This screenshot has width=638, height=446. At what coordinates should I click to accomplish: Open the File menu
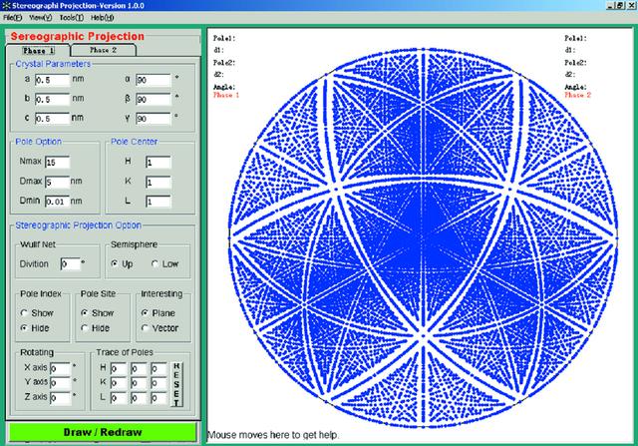point(12,18)
